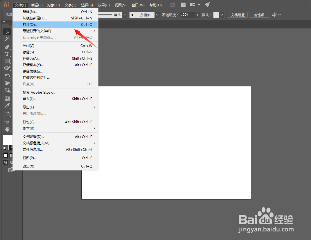Open the 效果(C) menu
This screenshot has width=311, height=240.
[x=104, y=5]
